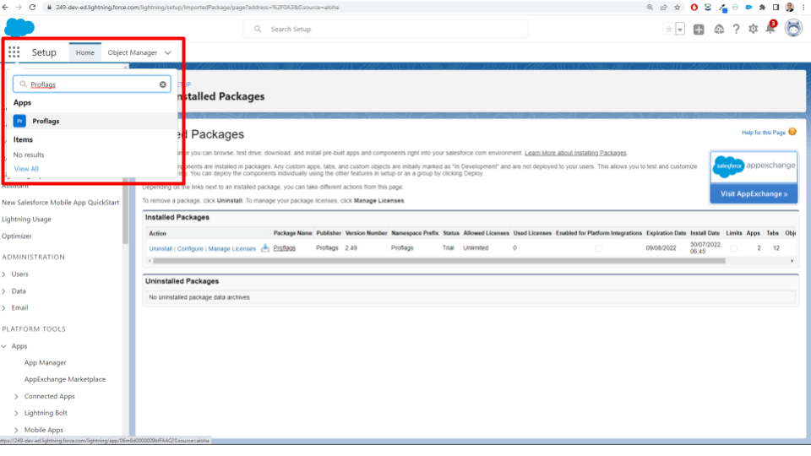This screenshot has height=456, width=811.
Task: Click the Visit AppExchange button
Action: [x=754, y=194]
